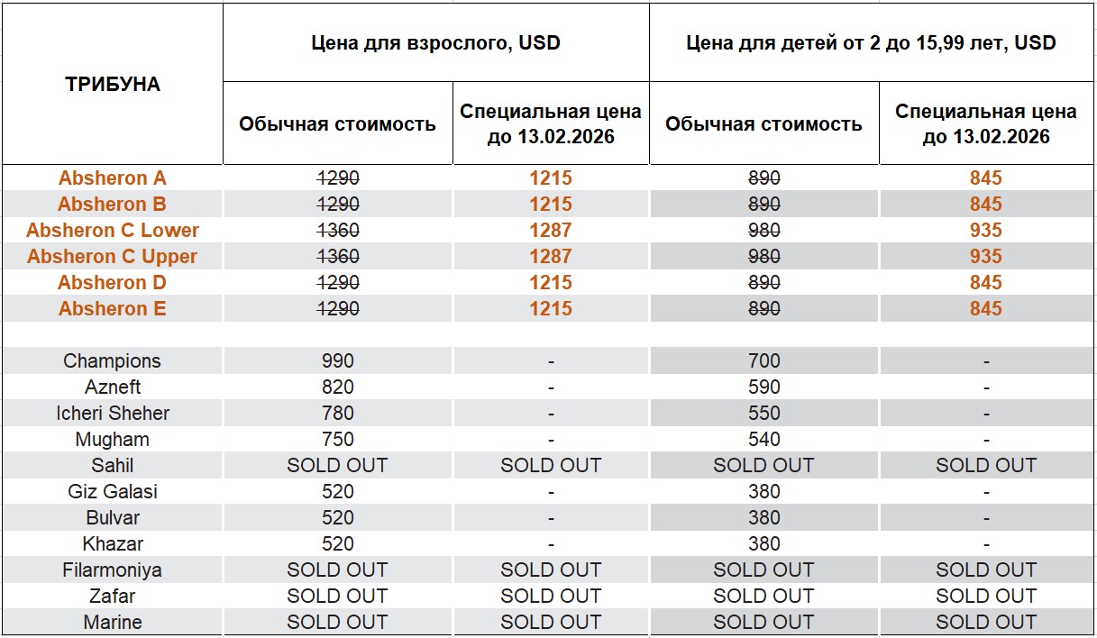Click the adult price header "Цена для взрослого, USD"
Viewport: 1097px width, 638px height.
click(435, 43)
